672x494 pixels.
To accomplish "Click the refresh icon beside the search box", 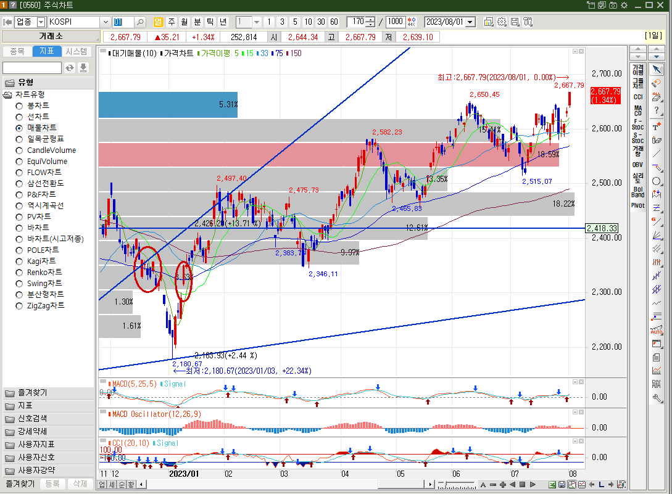I will (x=70, y=68).
